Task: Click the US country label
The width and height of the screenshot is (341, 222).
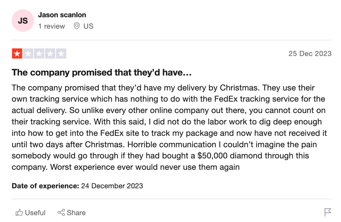Action: tap(88, 26)
